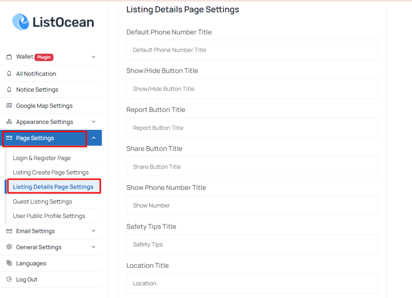Click the ListOcean wave logo icon
This screenshot has width=412, height=298.
pos(21,22)
